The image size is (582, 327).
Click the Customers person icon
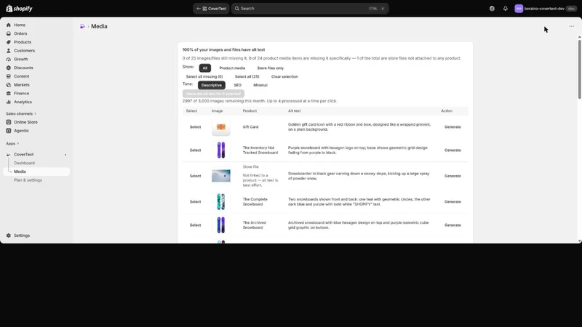[x=9, y=50]
